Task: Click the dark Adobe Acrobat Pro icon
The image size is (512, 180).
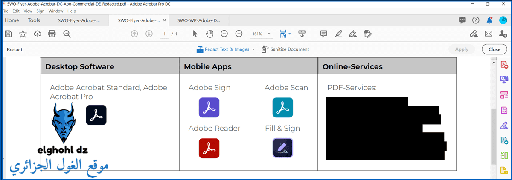Action: point(96,115)
